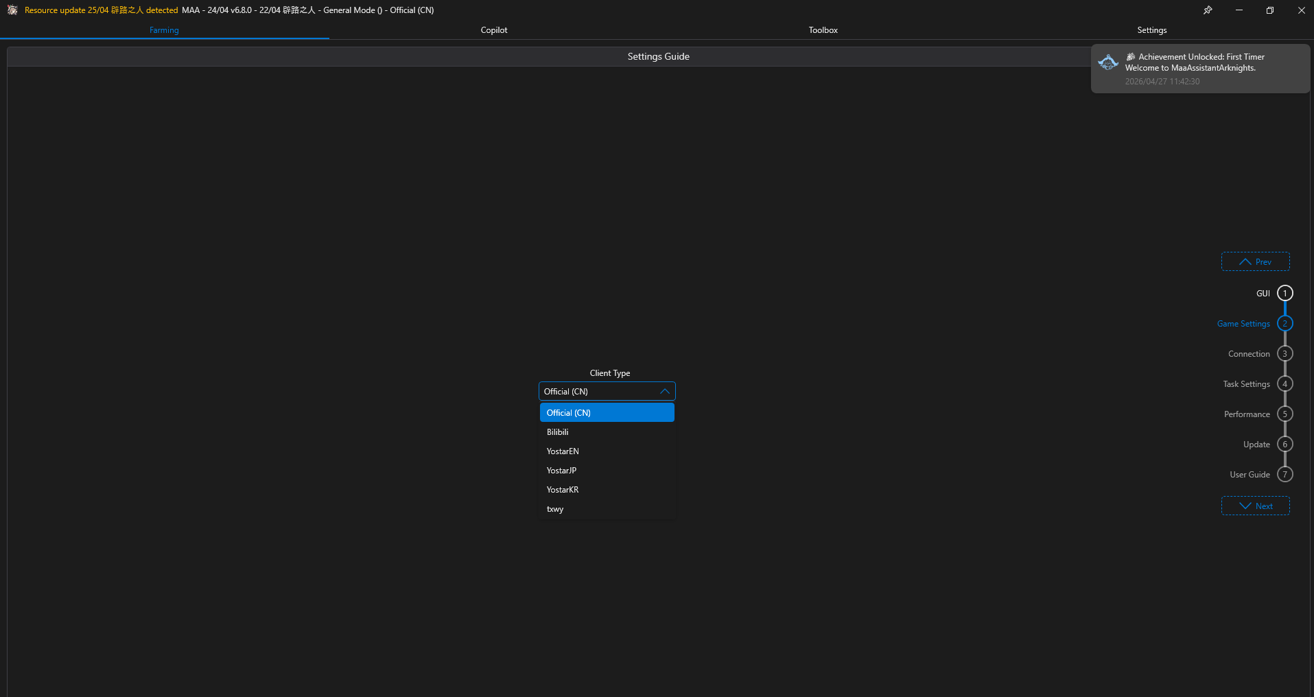Screen dimensions: 1314x697
Task: Select YostarJP client type
Action: [607, 470]
